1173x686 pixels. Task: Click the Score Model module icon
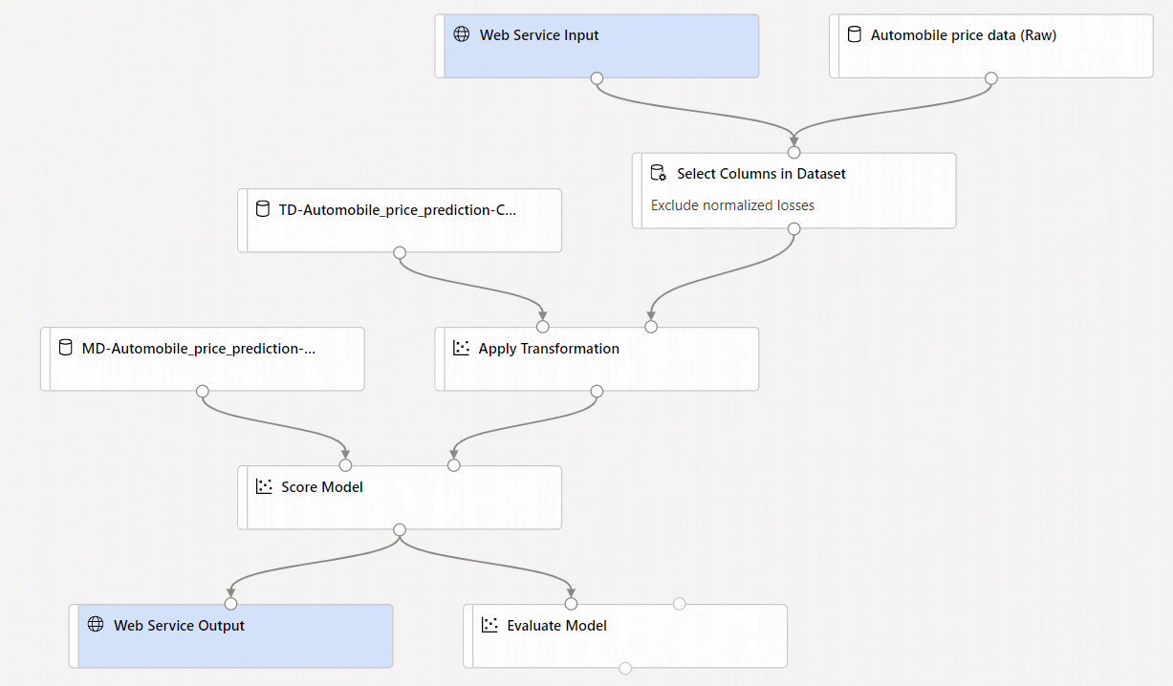(263, 486)
